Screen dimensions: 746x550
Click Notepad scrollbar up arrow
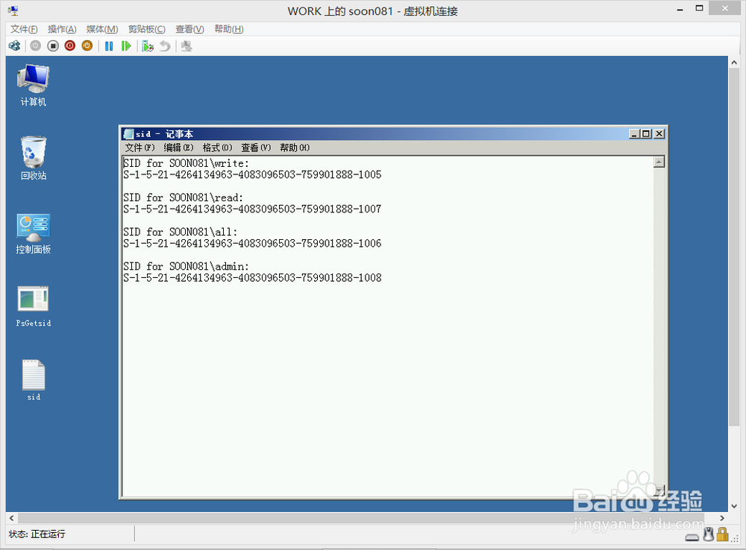pos(659,162)
